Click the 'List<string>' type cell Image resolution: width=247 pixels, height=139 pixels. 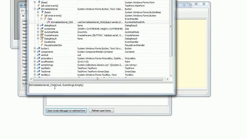(x=131, y=65)
